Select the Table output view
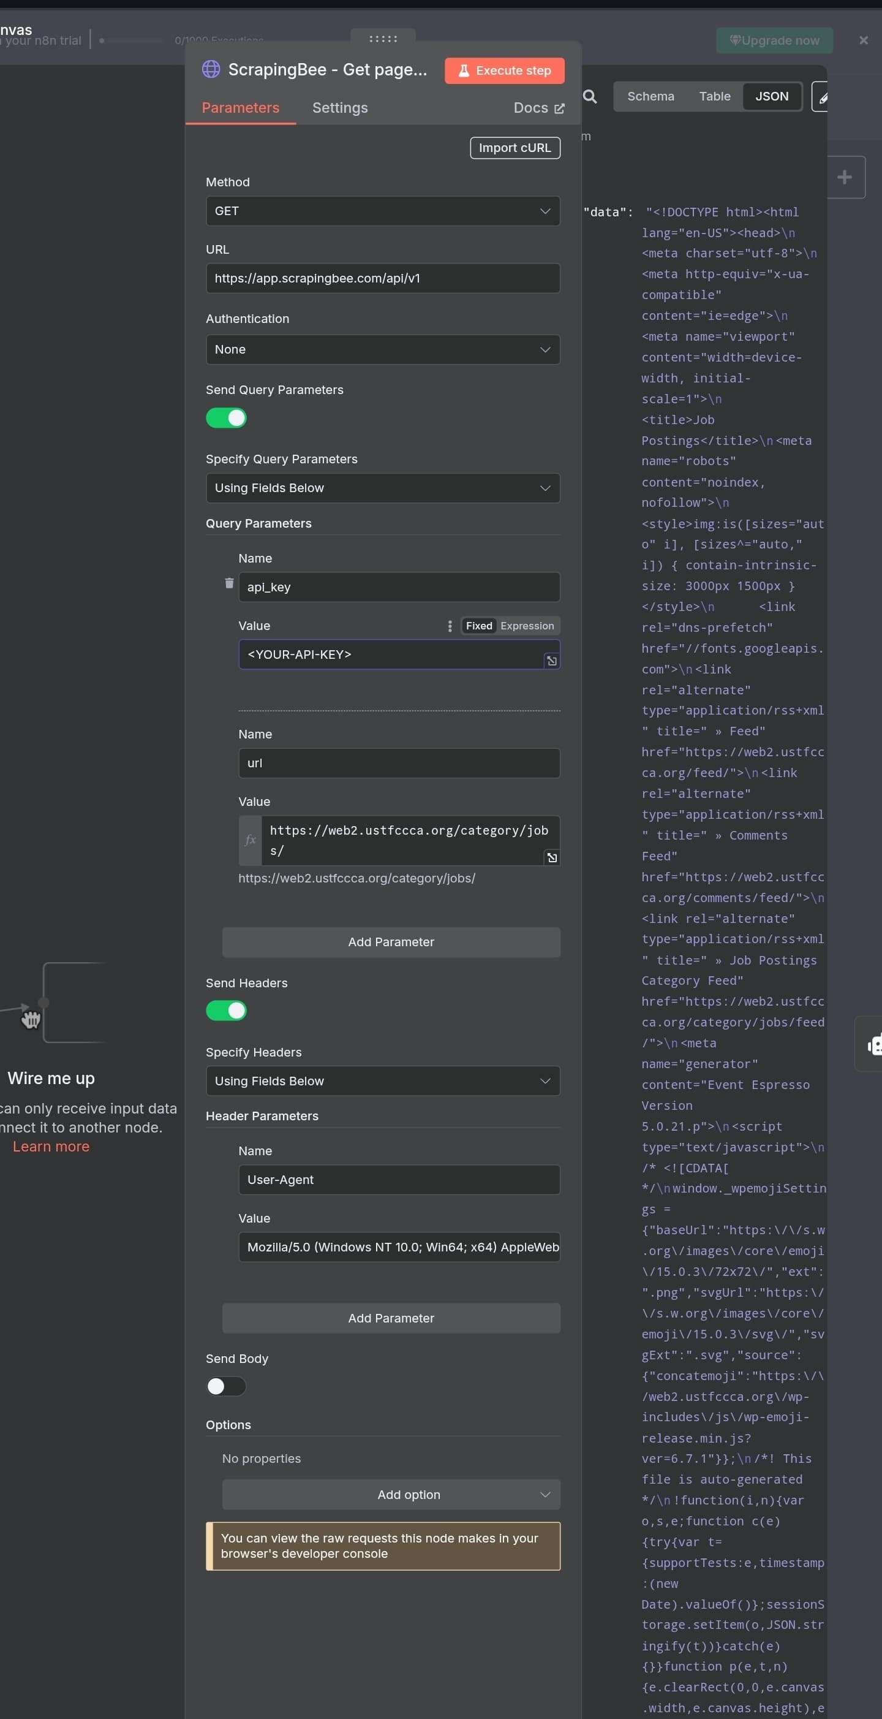Viewport: 882px width, 1719px height. (x=715, y=96)
